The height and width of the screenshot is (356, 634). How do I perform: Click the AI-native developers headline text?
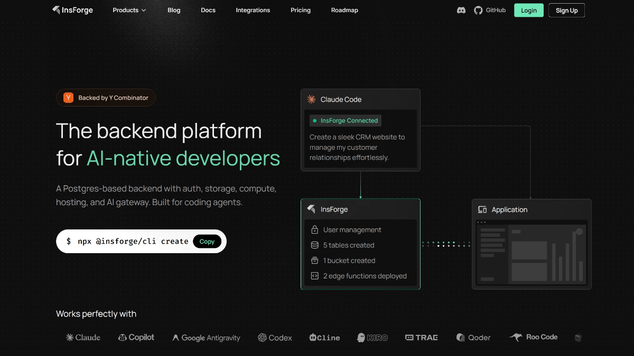pos(183,159)
